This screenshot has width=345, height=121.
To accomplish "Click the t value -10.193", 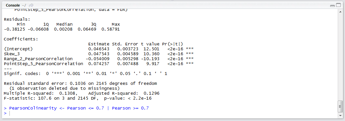I will 150,59.
